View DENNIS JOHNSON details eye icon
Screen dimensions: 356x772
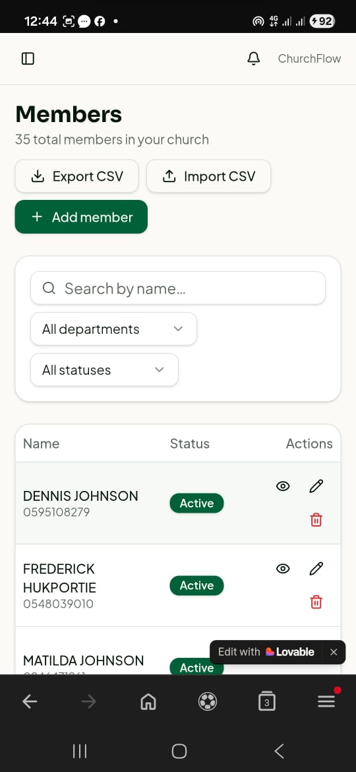pyautogui.click(x=283, y=486)
